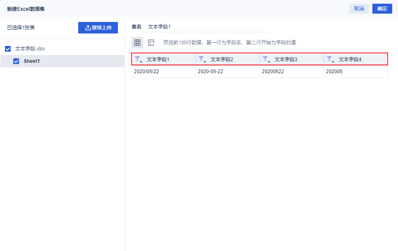Click text type icon of 文本字段3
This screenshot has width=398, height=251.
click(x=266, y=60)
